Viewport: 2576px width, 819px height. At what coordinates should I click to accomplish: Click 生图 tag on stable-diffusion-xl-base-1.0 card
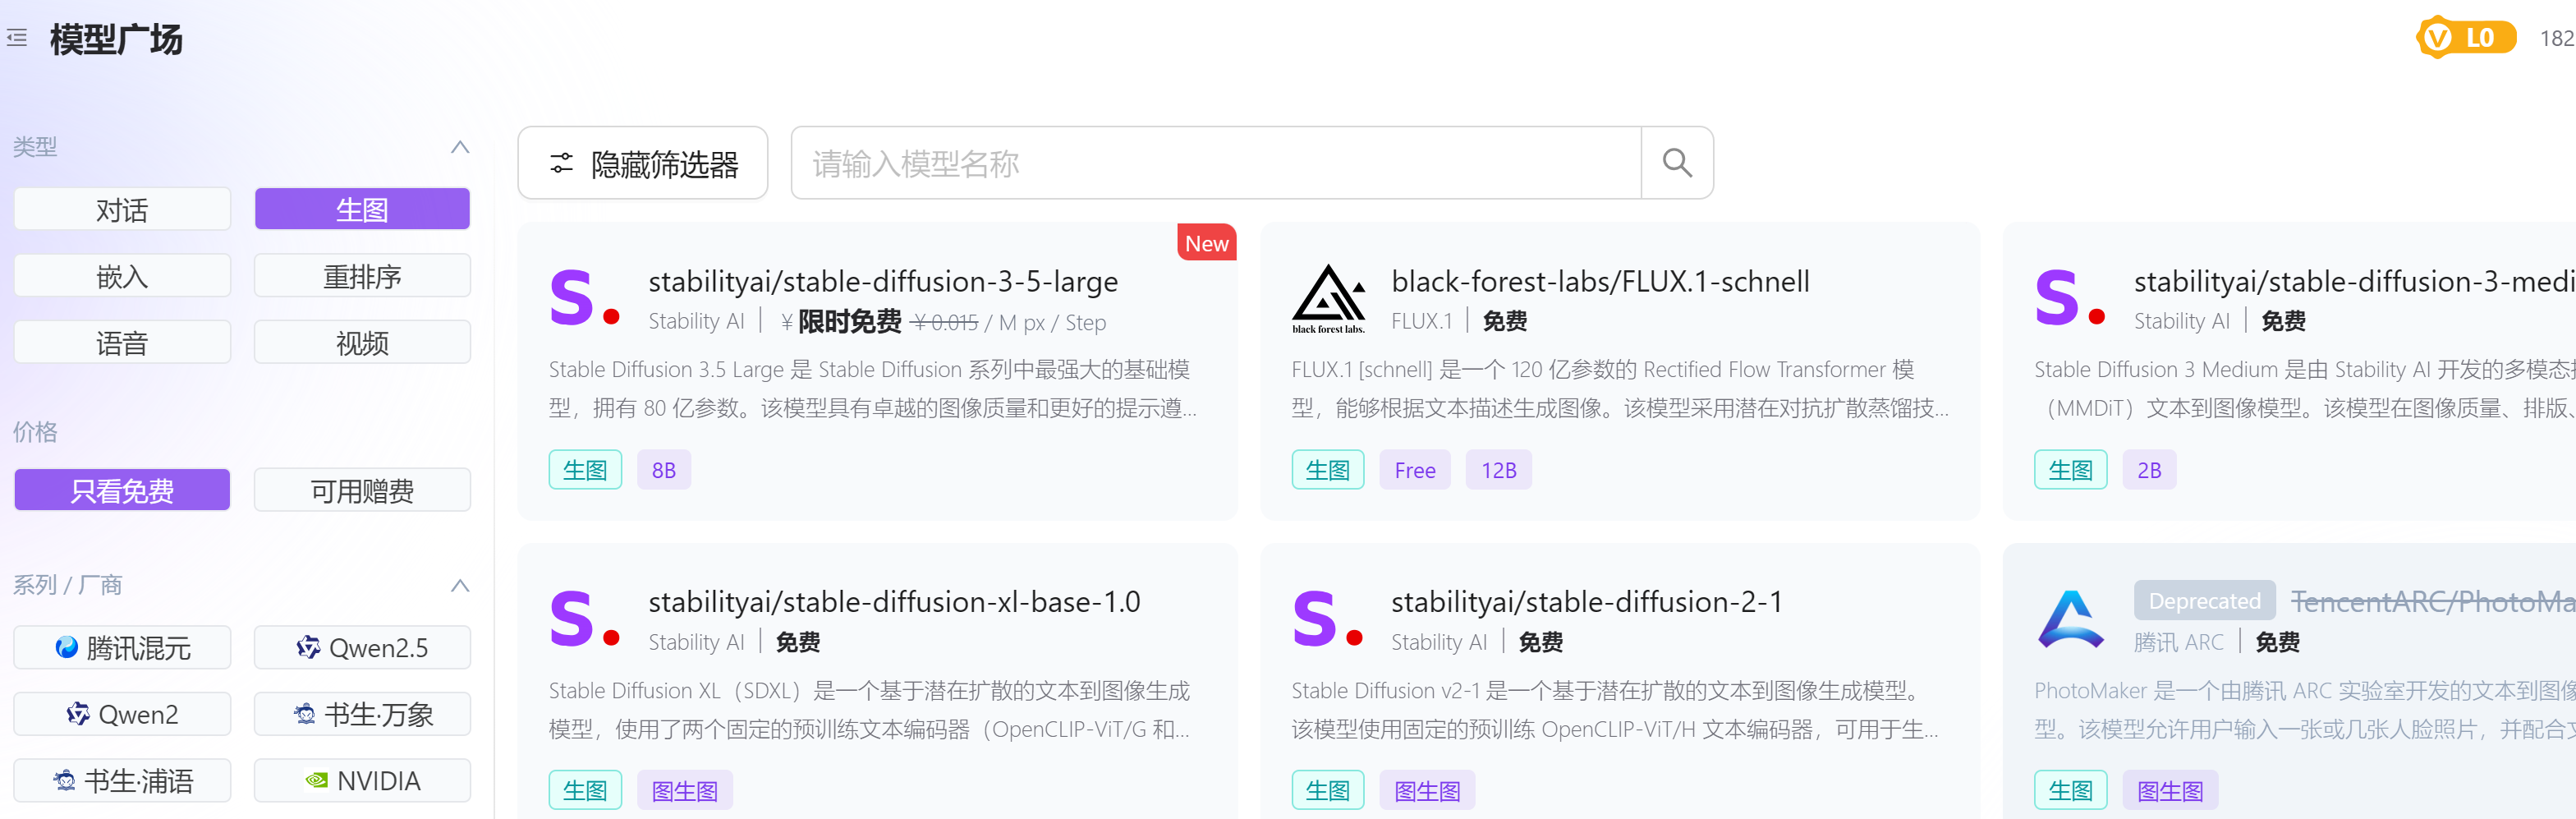tap(585, 791)
